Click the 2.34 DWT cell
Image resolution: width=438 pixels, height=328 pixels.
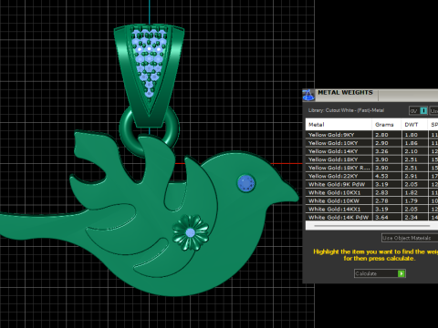pos(414,217)
